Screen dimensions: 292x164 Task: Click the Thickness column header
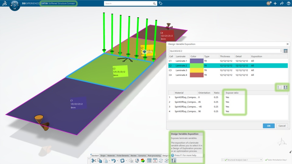(225, 56)
